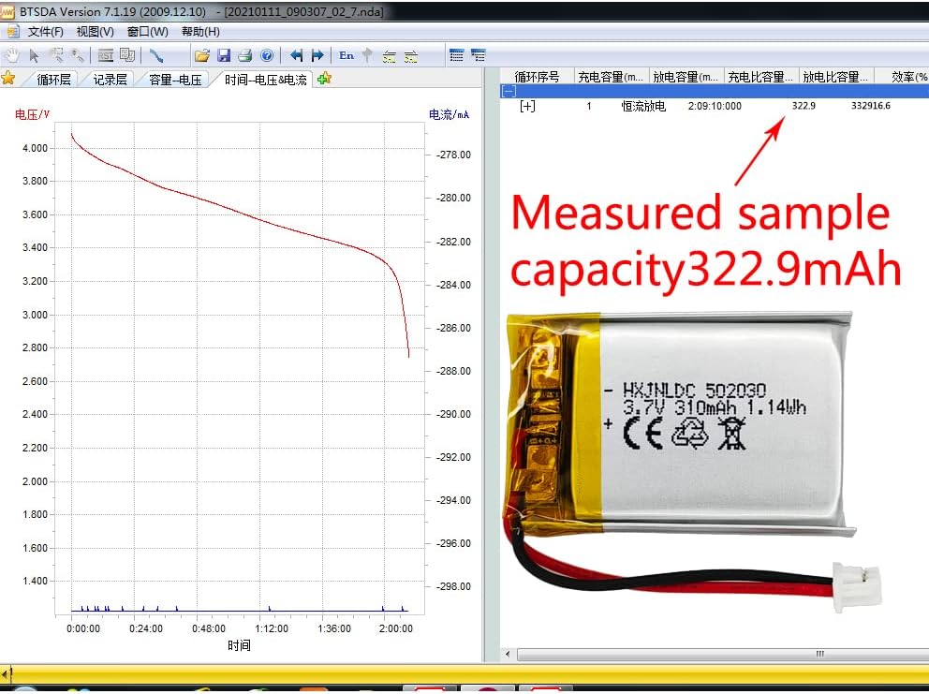Open the 文件(F) menu
Viewport: 929px width, 694px height.
coord(46,32)
